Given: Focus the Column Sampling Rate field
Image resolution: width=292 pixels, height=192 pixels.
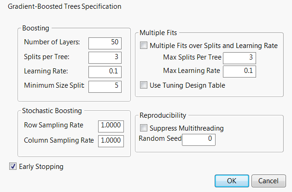Looking at the screenshot, I should click(x=111, y=141).
